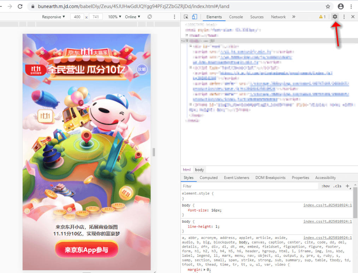Screen dimensions: 358x273
Task: Open the Properties tab
Action: click(x=300, y=178)
